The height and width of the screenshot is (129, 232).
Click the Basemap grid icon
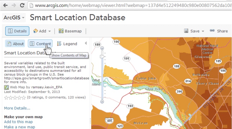61,31
